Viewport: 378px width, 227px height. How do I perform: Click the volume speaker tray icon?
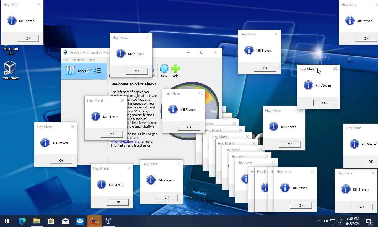(x=340, y=221)
